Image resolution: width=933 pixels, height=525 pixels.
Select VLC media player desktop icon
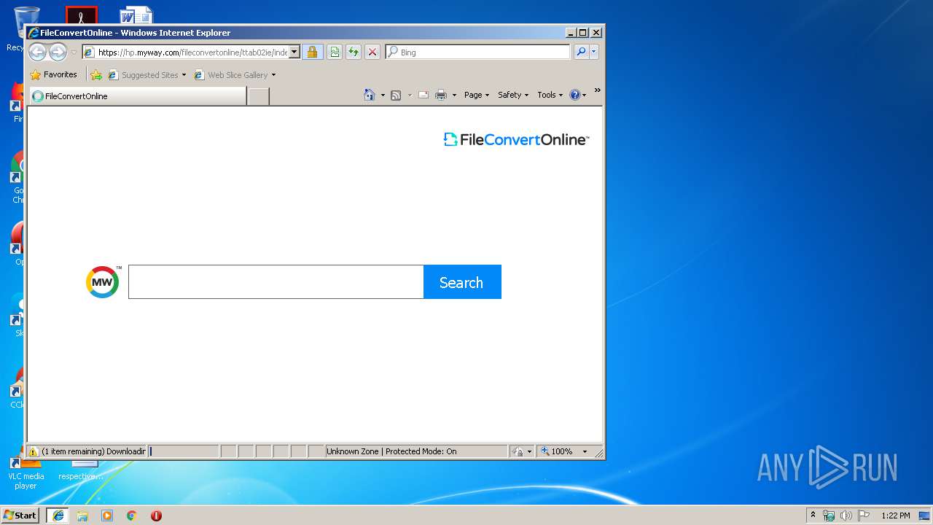(x=26, y=472)
